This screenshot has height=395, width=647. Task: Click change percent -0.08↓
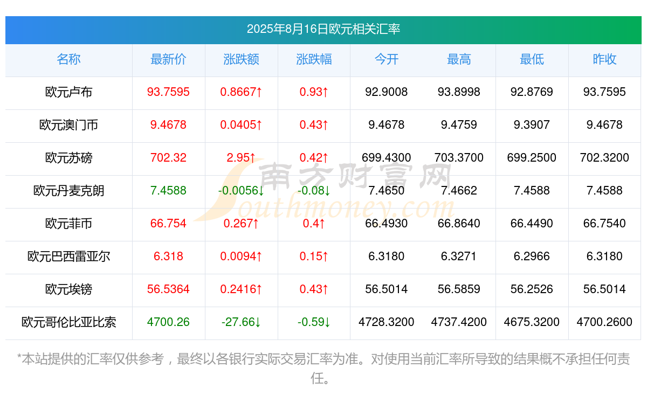point(314,191)
